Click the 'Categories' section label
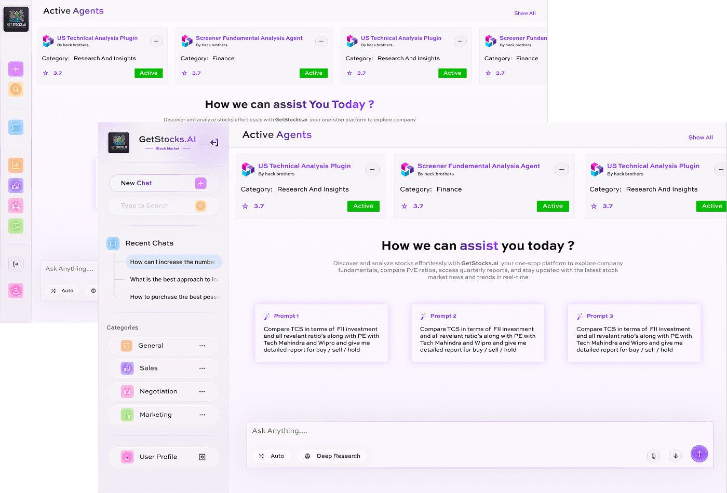Viewport: 727px width, 493px height. (x=123, y=327)
